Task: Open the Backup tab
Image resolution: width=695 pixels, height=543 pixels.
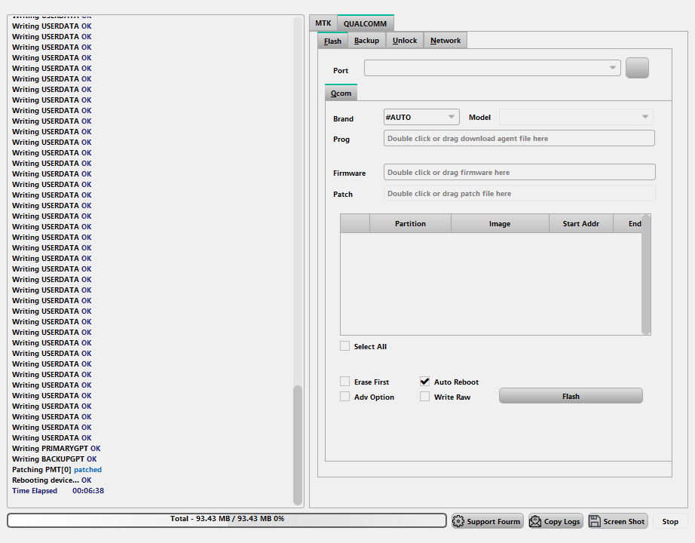Action: [366, 41]
